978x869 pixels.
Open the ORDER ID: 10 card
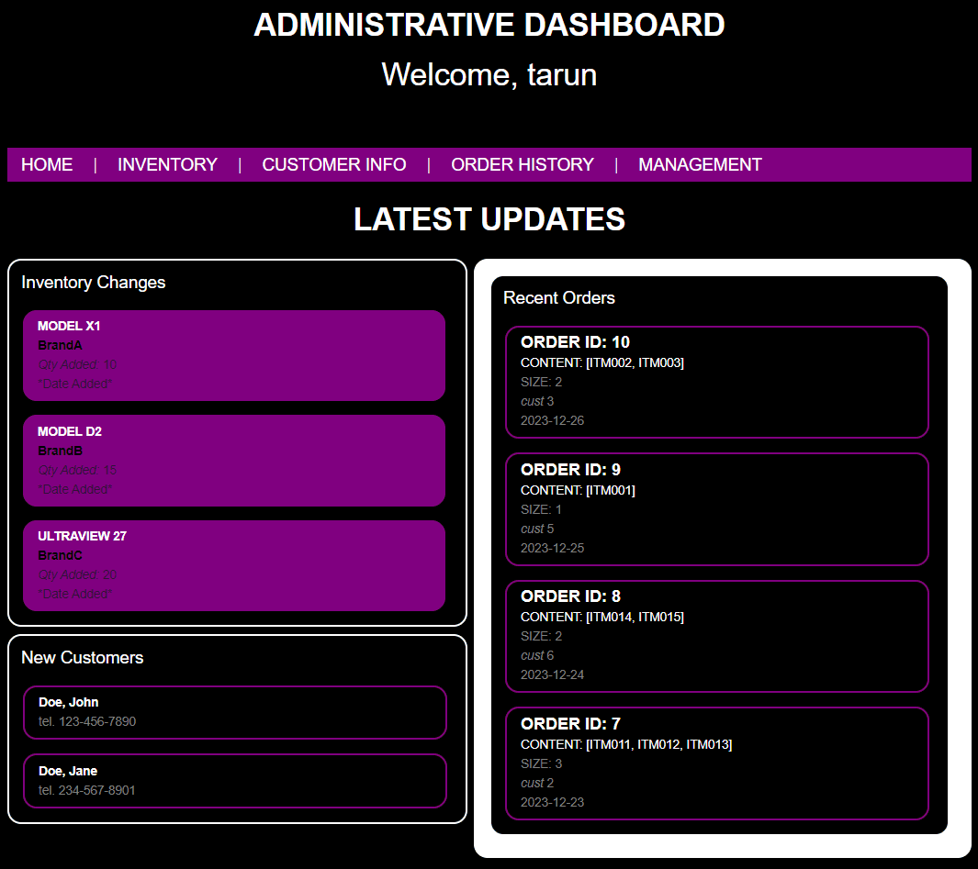pos(716,382)
